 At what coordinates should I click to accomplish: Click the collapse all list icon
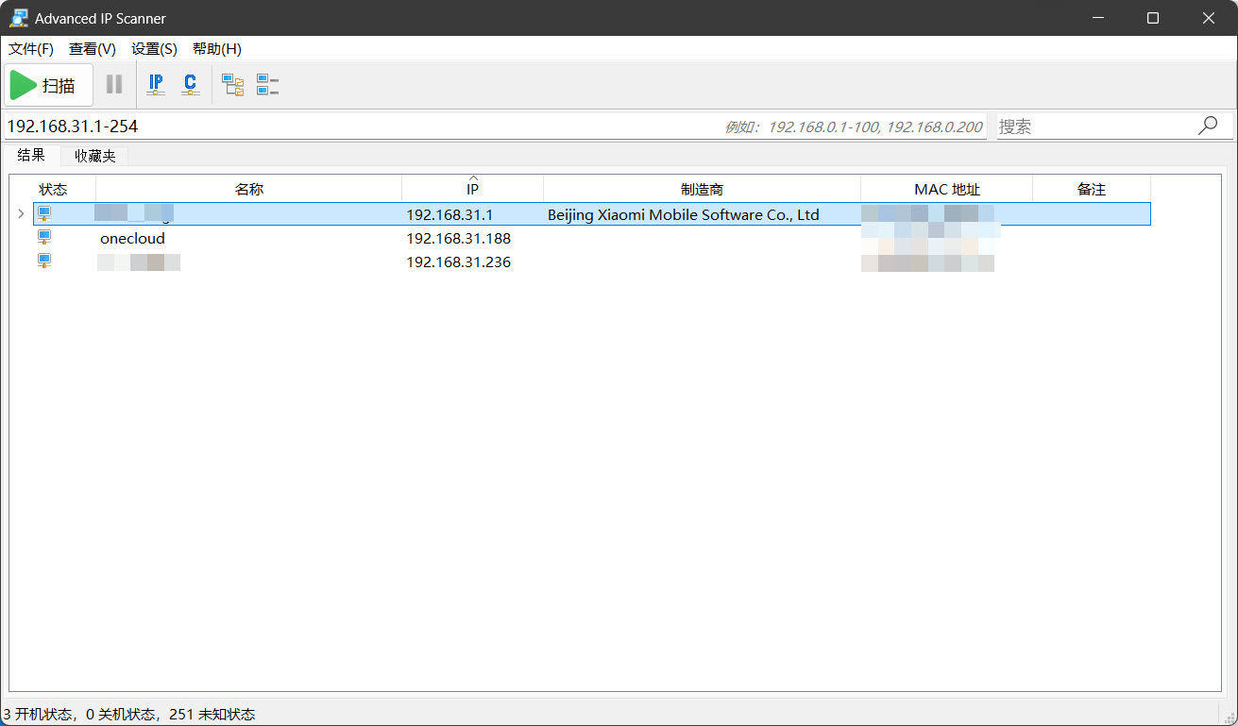(x=267, y=85)
